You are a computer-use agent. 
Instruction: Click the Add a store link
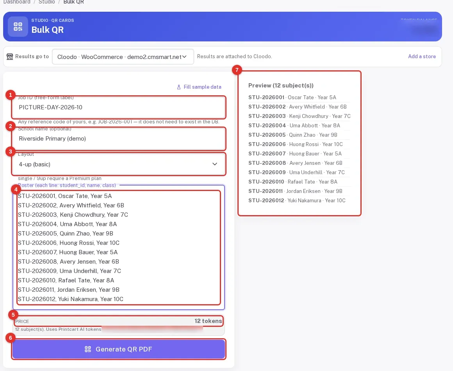[x=422, y=56]
